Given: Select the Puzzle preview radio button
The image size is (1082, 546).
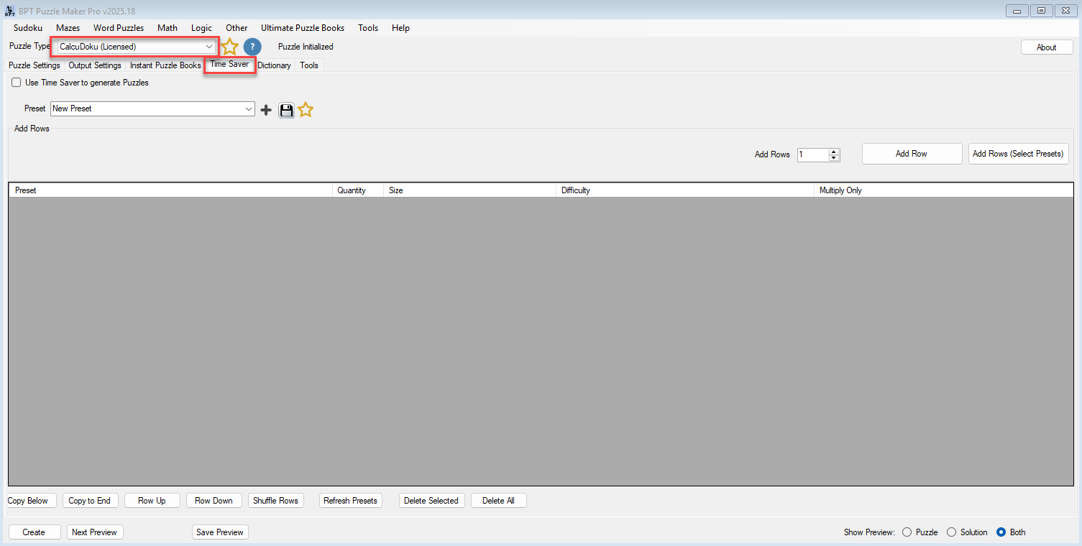Looking at the screenshot, I should click(x=907, y=532).
